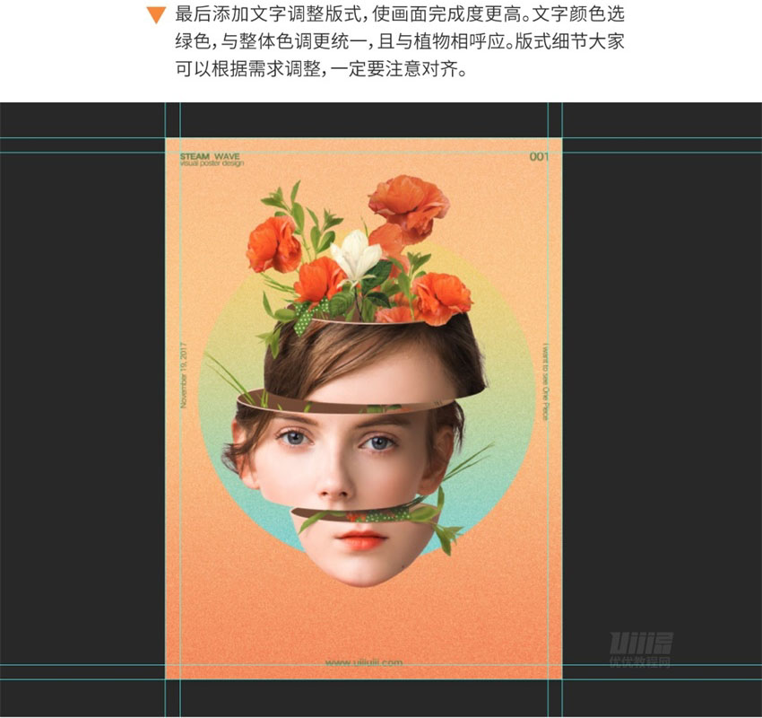Viewport: 762px width, 718px height.
Task: Open the www.uiiiuiii.com link text
Action: point(363,662)
